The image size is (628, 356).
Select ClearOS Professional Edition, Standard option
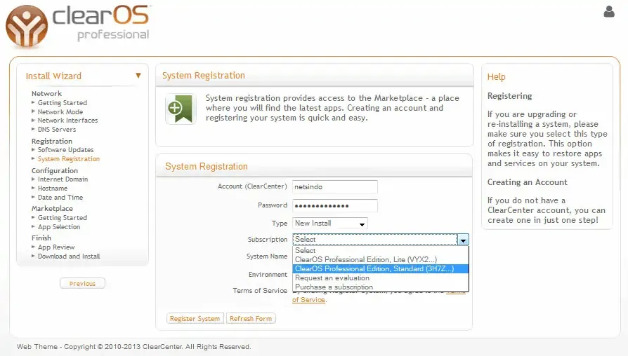click(374, 269)
